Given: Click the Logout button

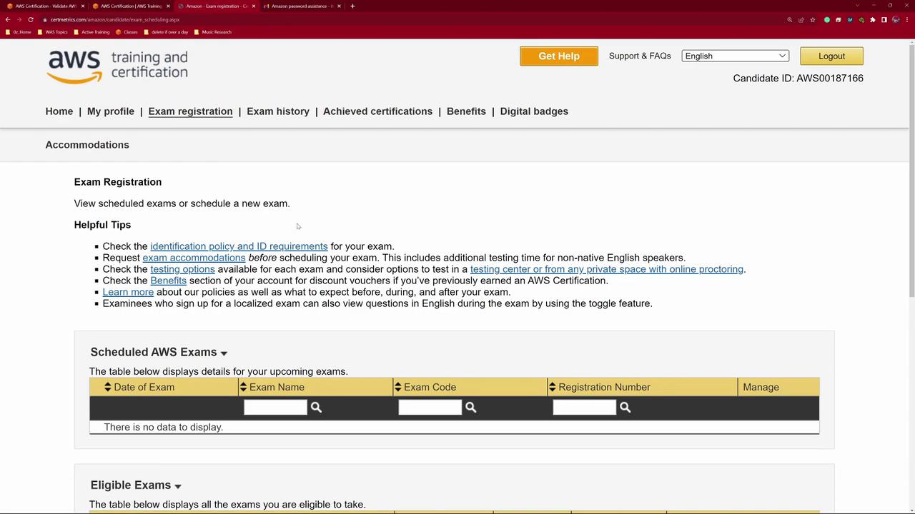Looking at the screenshot, I should [x=831, y=56].
